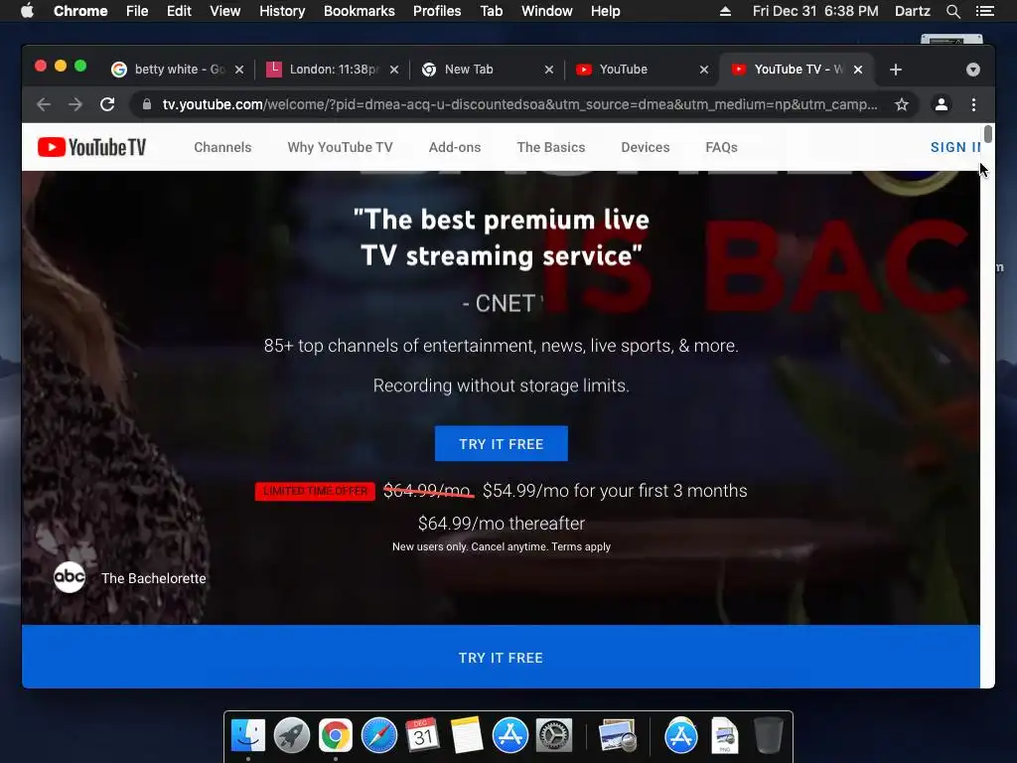Open Launchpad from the Dock
The image size is (1017, 763).
click(x=291, y=735)
